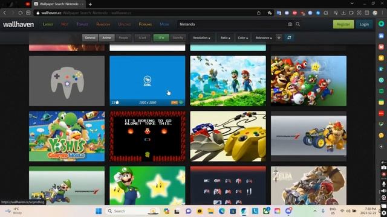The image size is (387, 217).
Task: Open the browser tab search chevron
Action: pos(352,4)
